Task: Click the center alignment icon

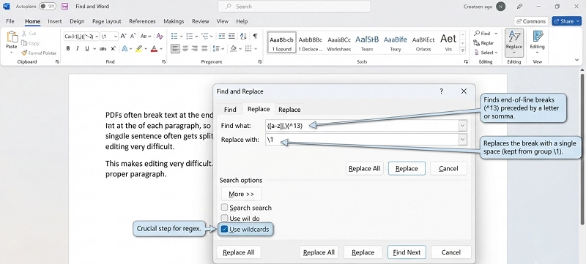Action: click(185, 48)
